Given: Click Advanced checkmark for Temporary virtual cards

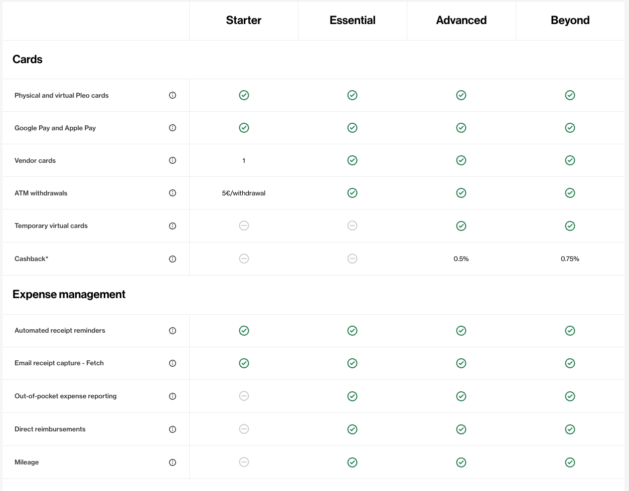Looking at the screenshot, I should 461,226.
